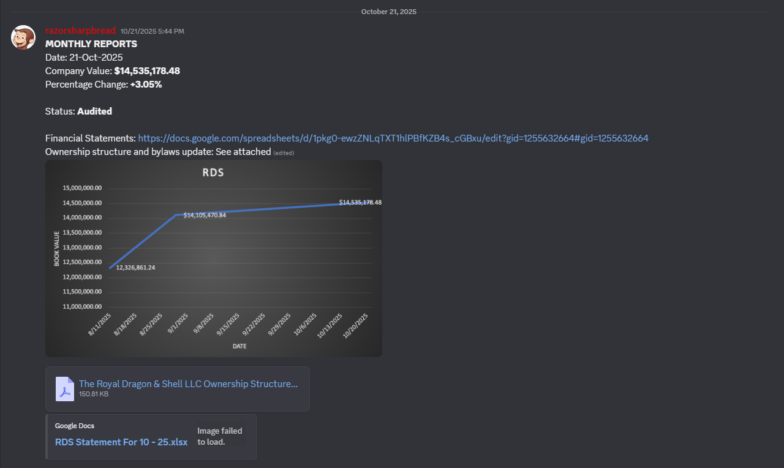Click the $14,105,470.84 data label on the chart
This screenshot has width=784, height=468.
[x=205, y=215]
